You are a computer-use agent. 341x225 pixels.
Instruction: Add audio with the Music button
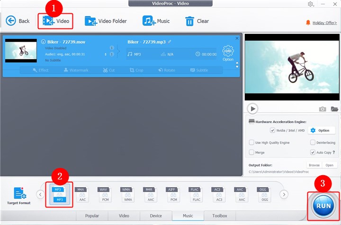point(156,21)
